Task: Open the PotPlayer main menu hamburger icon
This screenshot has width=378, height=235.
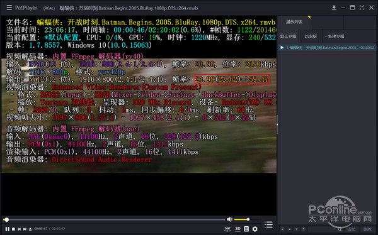Action: (x=9, y=8)
